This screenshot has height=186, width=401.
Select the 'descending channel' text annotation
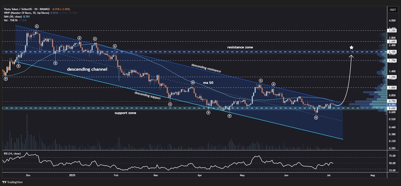pyautogui.click(x=87, y=70)
